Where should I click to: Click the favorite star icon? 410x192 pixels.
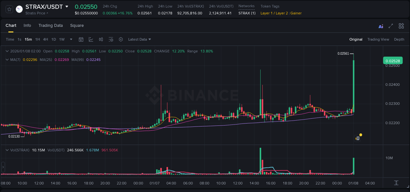(9, 9)
